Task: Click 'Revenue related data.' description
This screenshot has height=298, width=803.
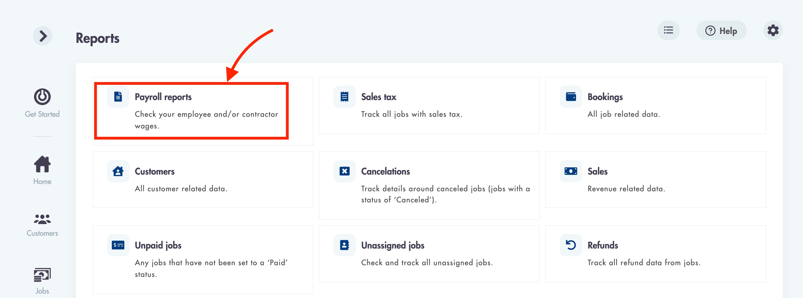Action: pos(626,189)
